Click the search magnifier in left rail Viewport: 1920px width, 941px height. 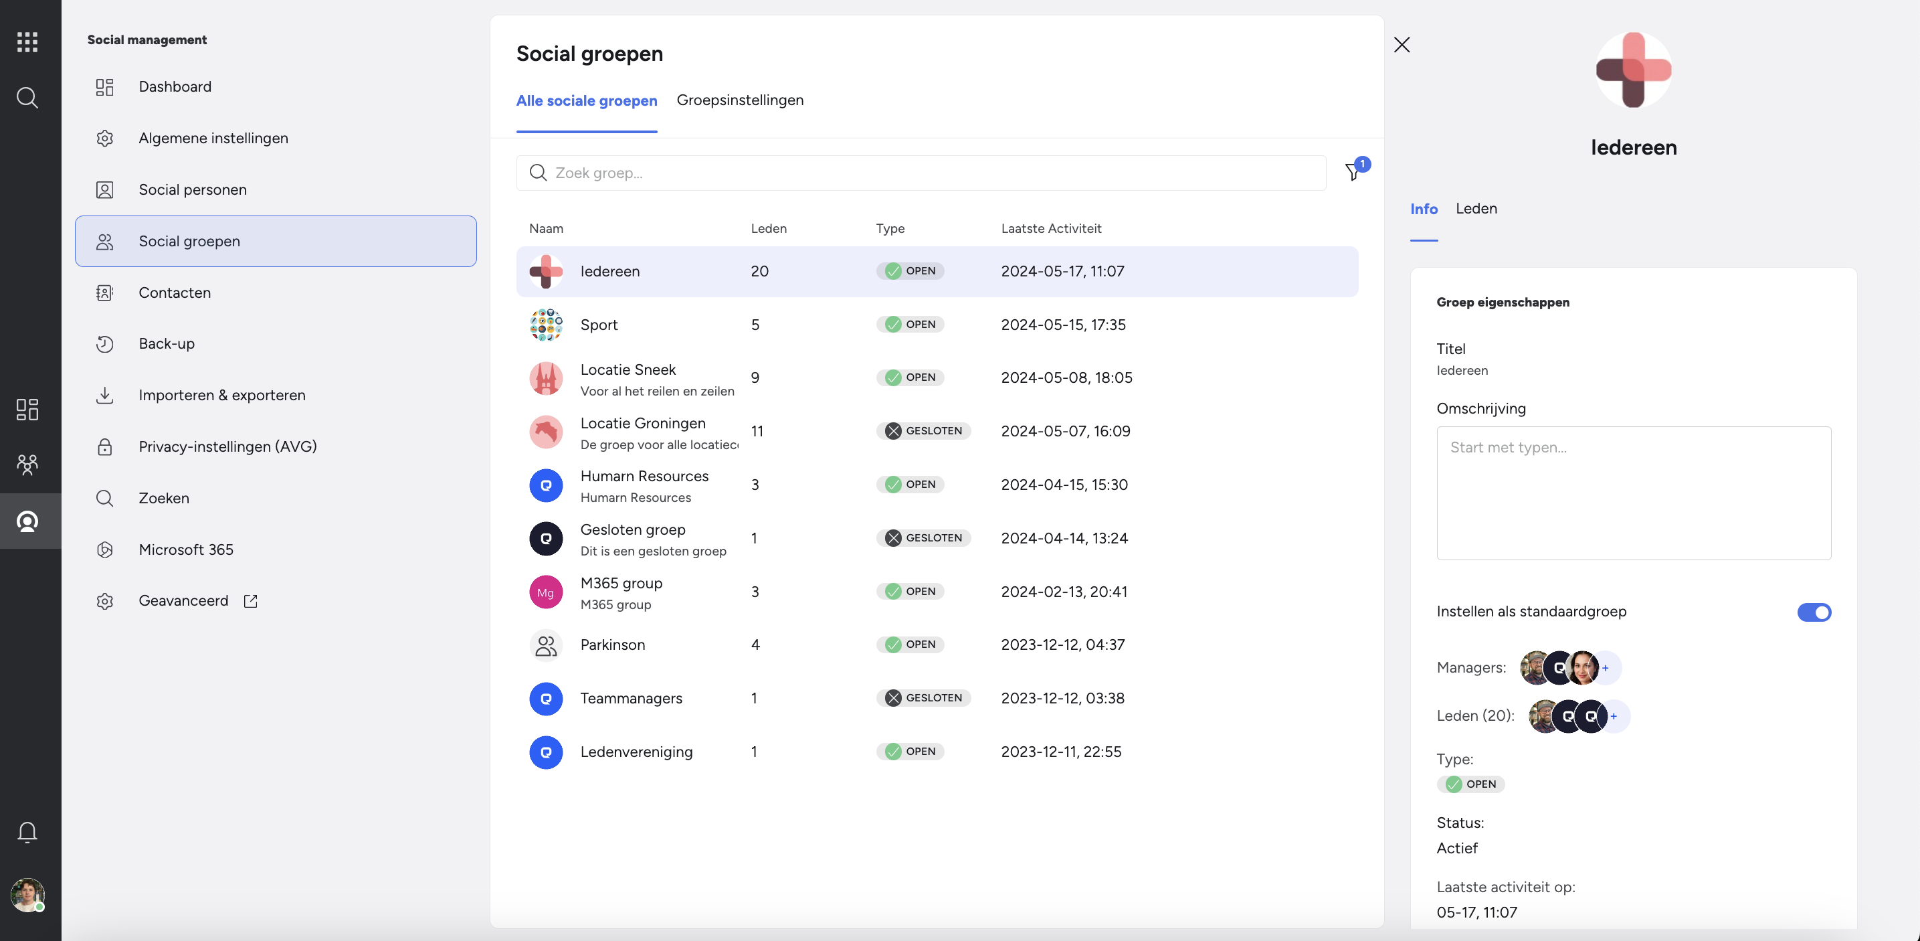click(27, 98)
